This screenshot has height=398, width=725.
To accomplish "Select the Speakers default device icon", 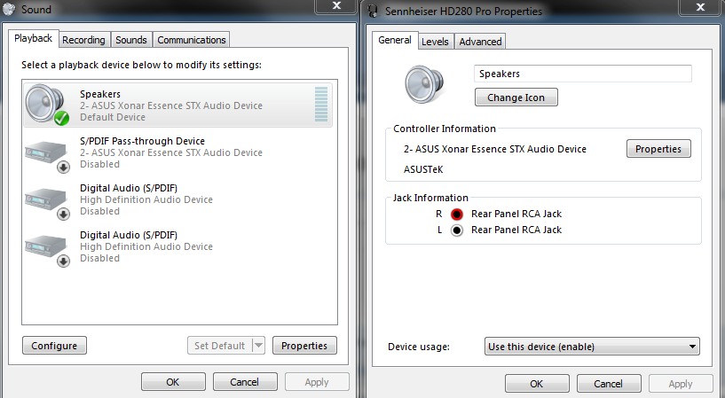I will coord(47,105).
